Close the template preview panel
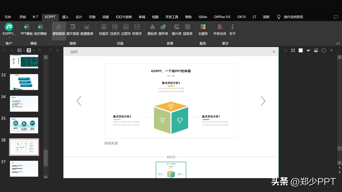This screenshot has width=342, height=192. (274, 52)
